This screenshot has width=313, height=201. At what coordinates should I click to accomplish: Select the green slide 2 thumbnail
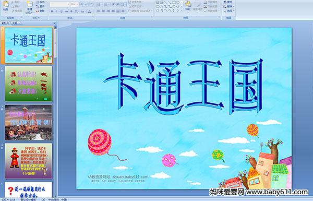(x=28, y=84)
